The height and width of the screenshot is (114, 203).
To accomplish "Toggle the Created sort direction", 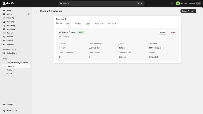I will point(112,24).
